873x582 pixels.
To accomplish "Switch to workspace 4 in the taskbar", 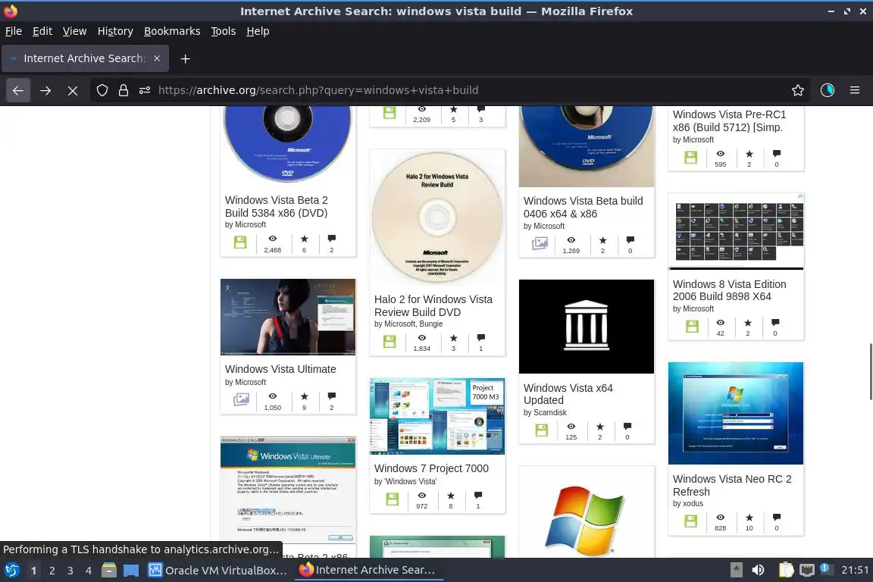I will click(x=89, y=571).
